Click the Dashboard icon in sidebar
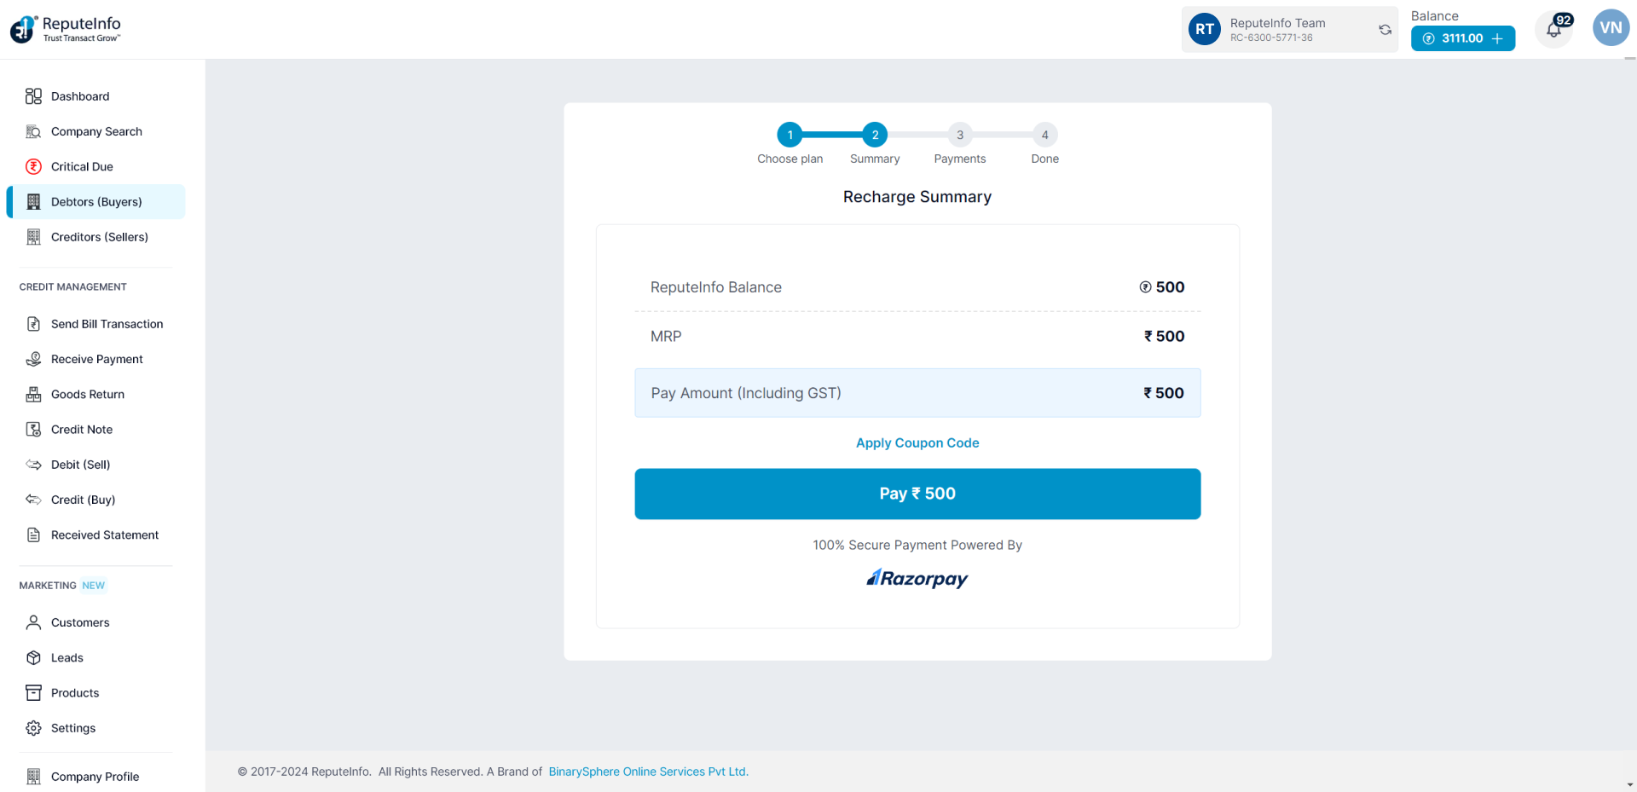This screenshot has width=1637, height=792. tap(33, 96)
